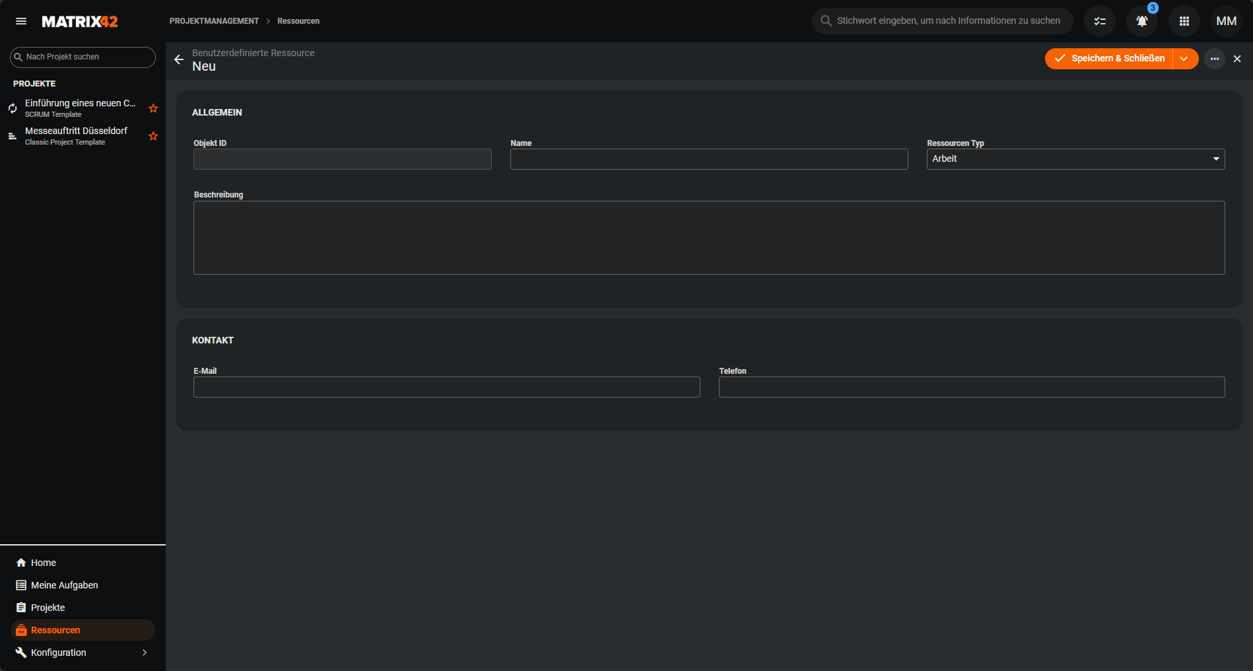Image resolution: width=1253 pixels, height=671 pixels.
Task: Click the back arrow next to Neu
Action: point(179,59)
